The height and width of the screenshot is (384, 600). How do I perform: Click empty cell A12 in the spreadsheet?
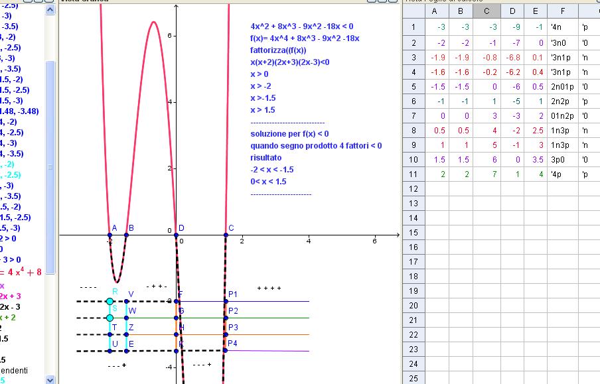click(437, 188)
